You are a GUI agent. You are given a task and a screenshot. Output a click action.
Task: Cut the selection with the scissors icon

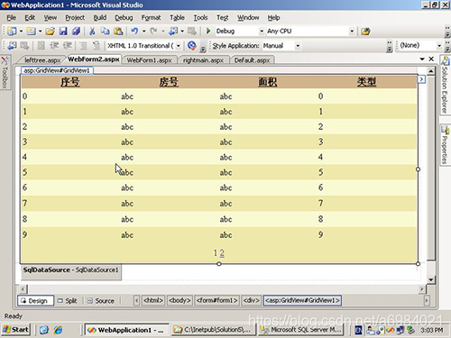tap(92, 31)
